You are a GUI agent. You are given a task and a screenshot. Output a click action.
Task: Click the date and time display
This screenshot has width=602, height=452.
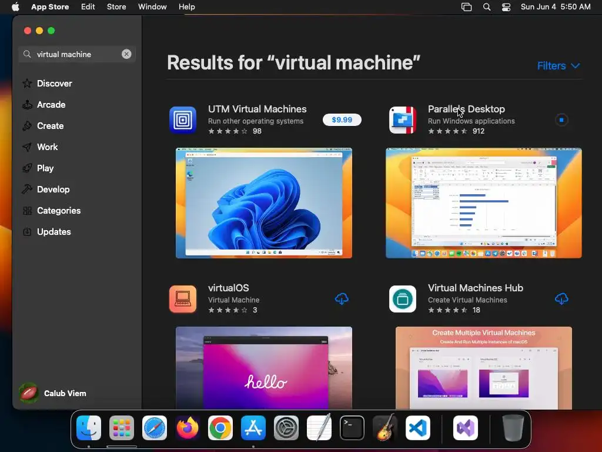click(556, 7)
